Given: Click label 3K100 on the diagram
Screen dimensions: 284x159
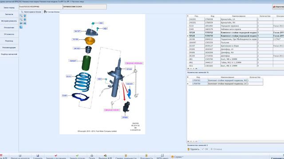Looking at the screenshot, I should pyautogui.click(x=77, y=49).
